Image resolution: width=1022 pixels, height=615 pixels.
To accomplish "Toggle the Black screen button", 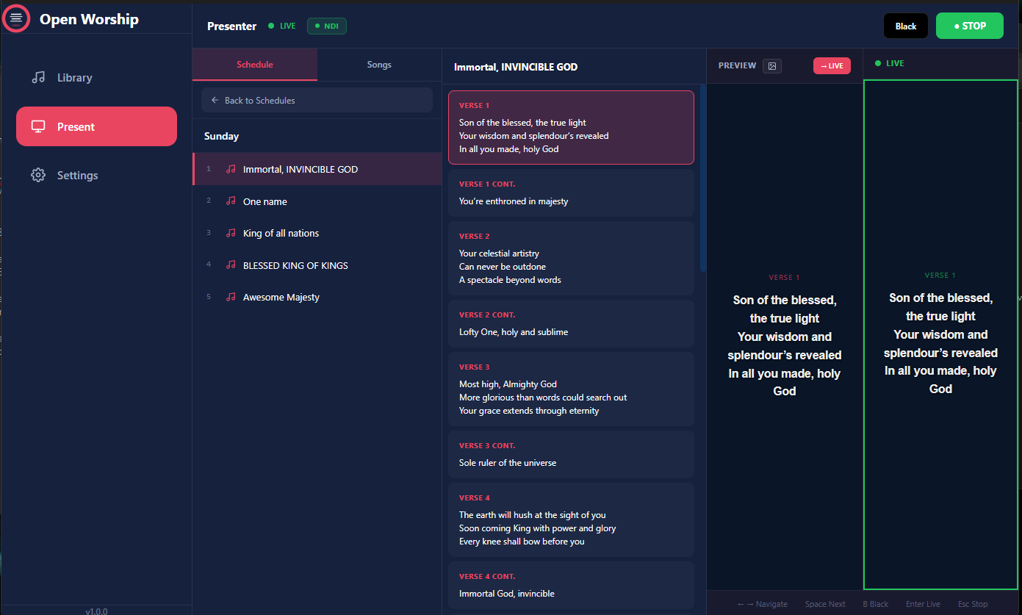I will pos(905,26).
